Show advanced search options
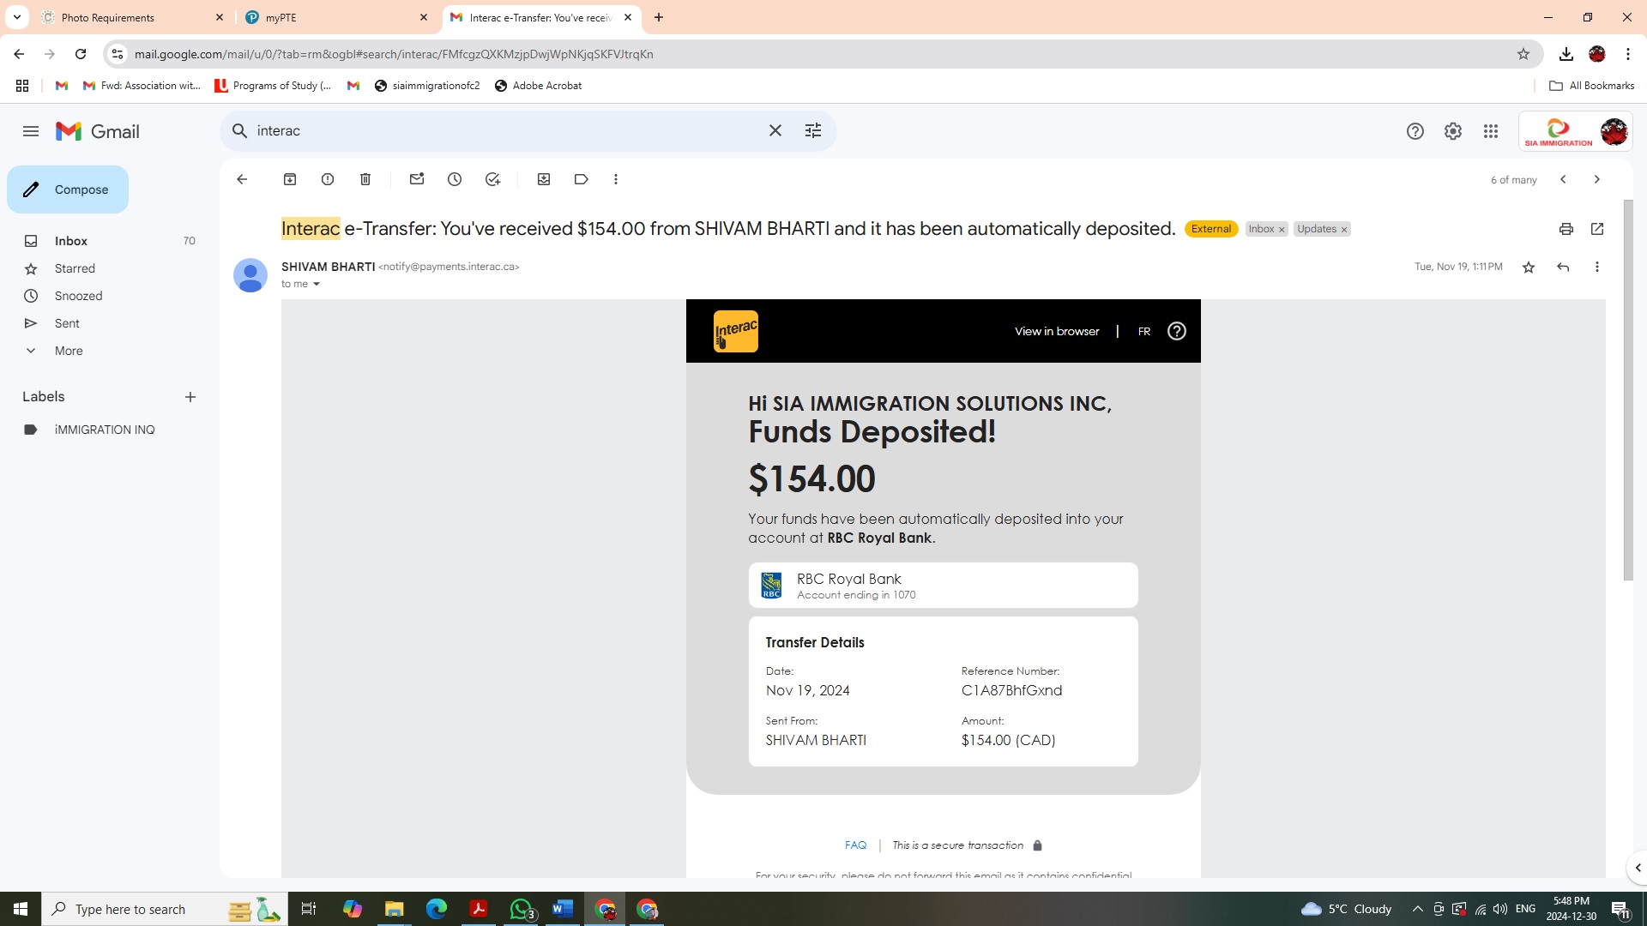The image size is (1647, 926). click(813, 130)
